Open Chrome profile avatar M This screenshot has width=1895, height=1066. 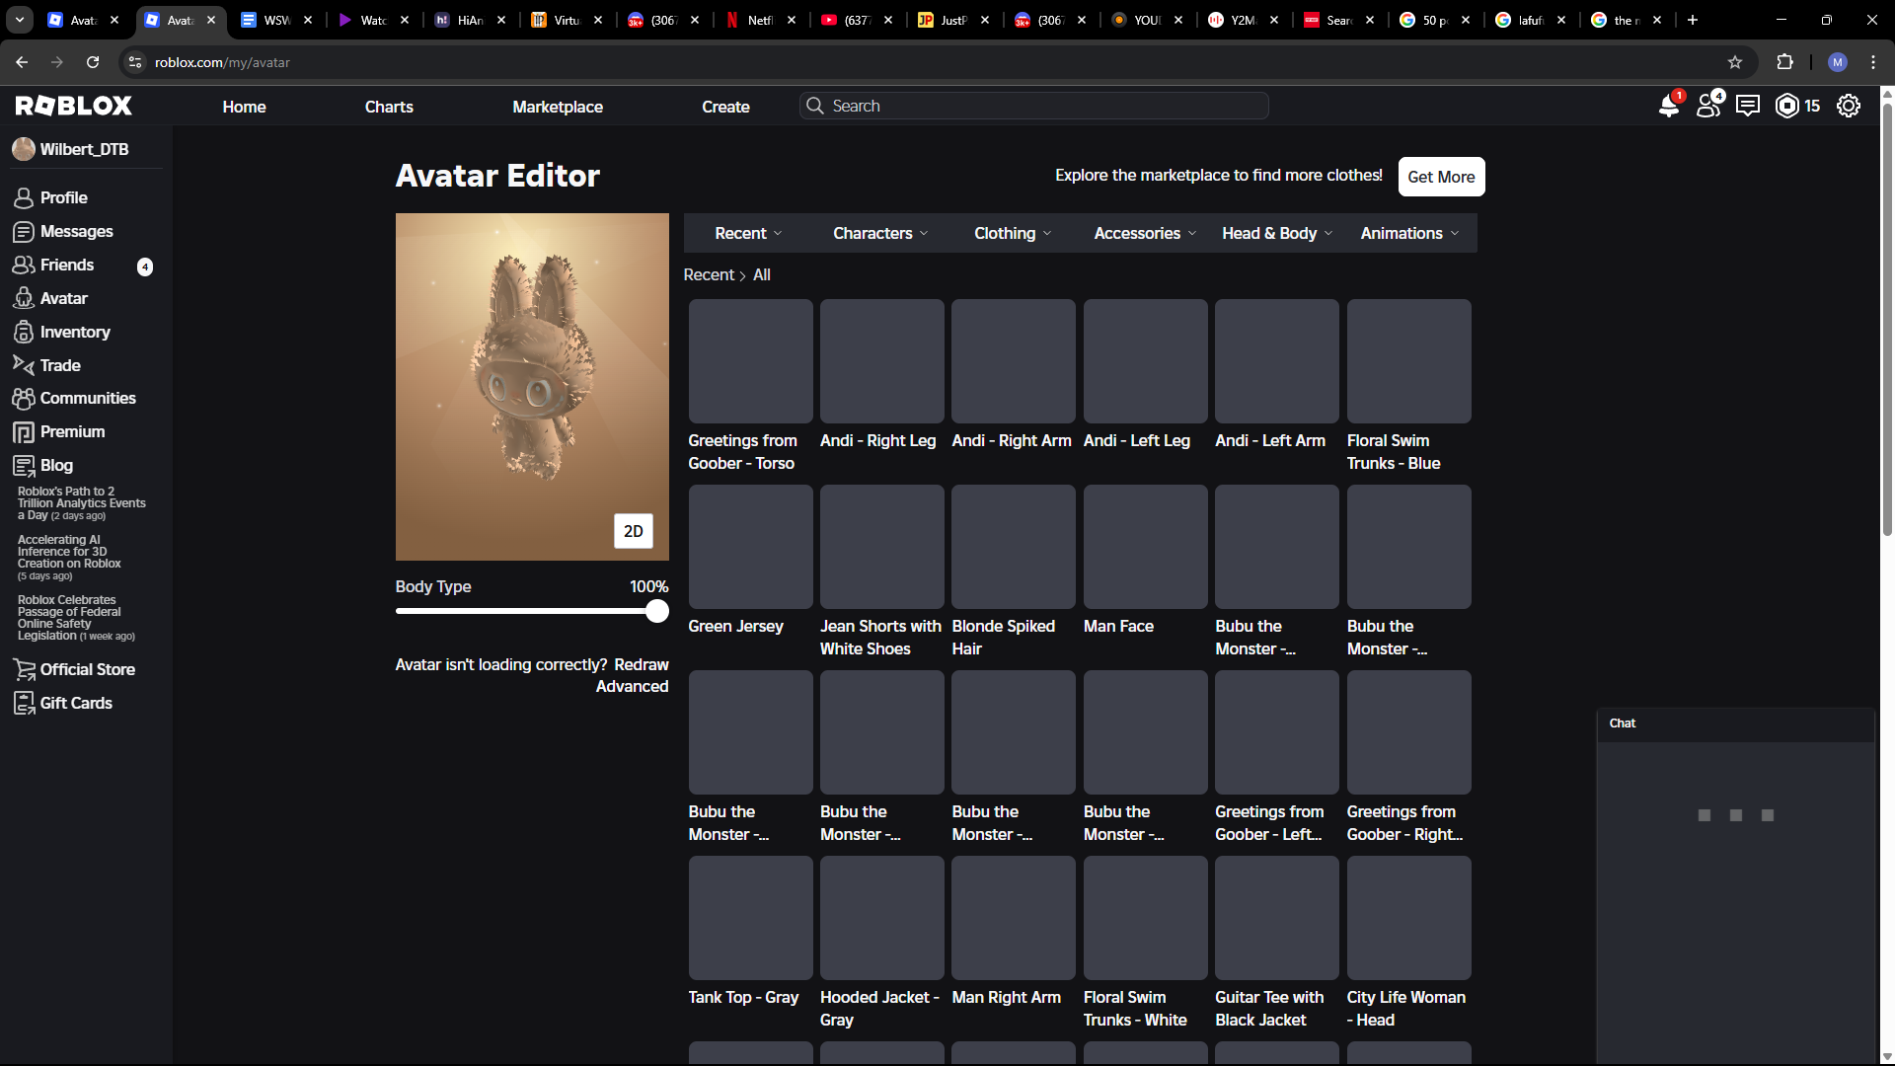point(1838,62)
